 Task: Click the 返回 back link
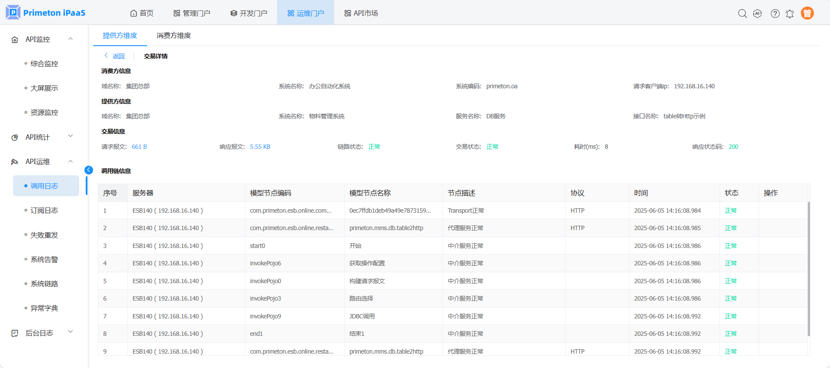115,56
